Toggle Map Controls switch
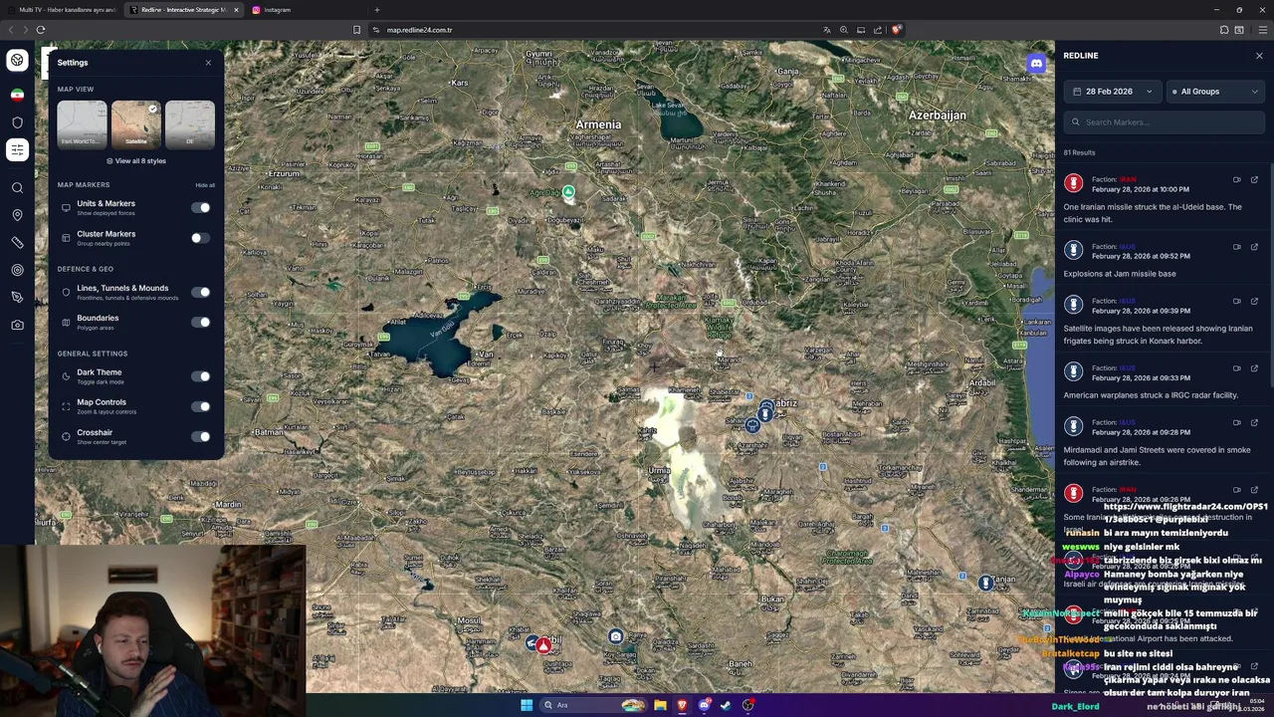Screen dimensions: 1274x717 click(201, 406)
